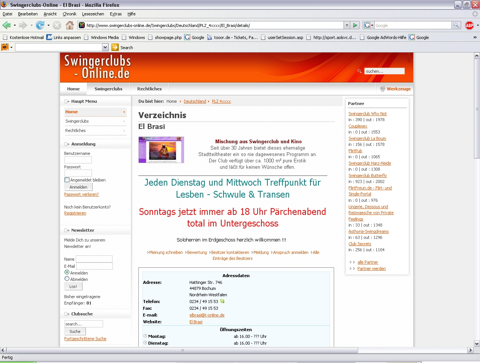Click the orange mascot icon on search toolbar
Viewport: 480px width, 363px height.
pos(5,47)
